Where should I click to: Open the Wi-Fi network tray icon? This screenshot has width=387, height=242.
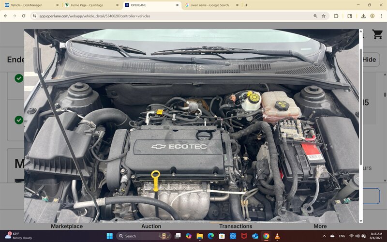(x=352, y=236)
